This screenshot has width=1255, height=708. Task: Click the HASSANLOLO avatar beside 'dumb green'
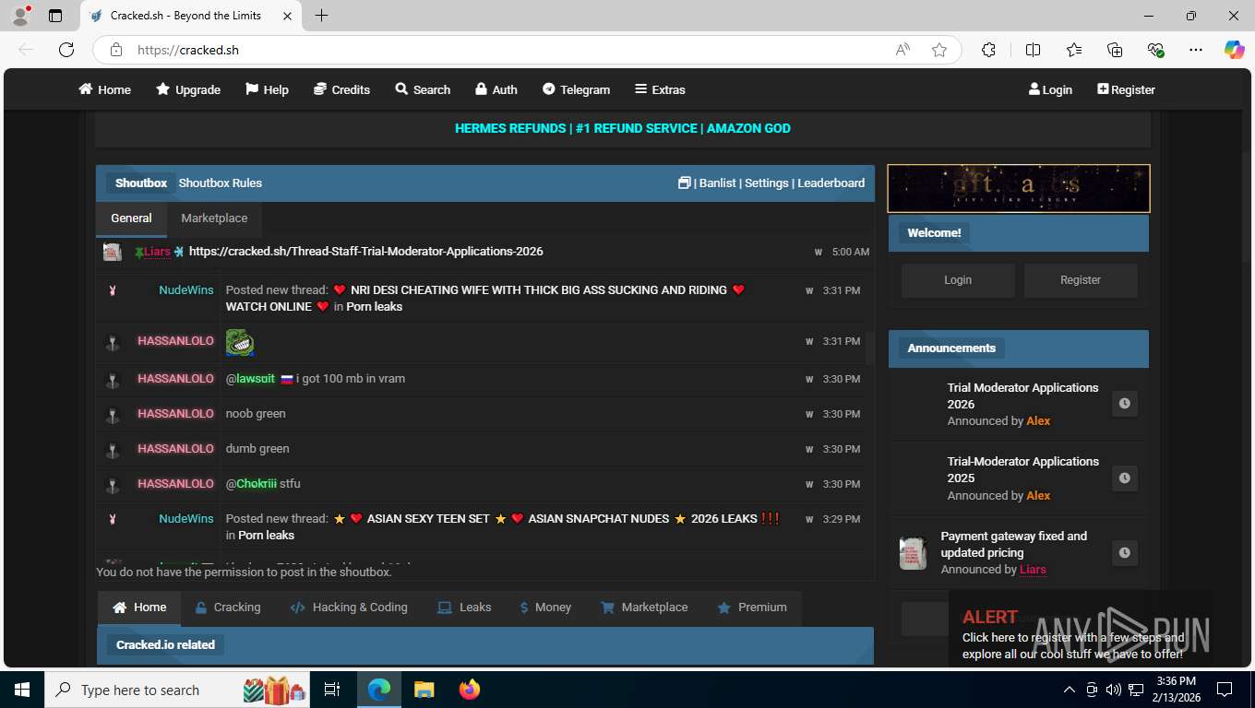[113, 449]
